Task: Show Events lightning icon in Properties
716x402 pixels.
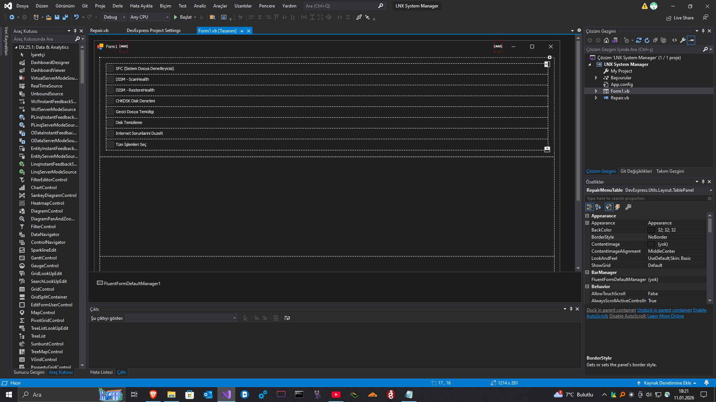Action: click(x=618, y=207)
